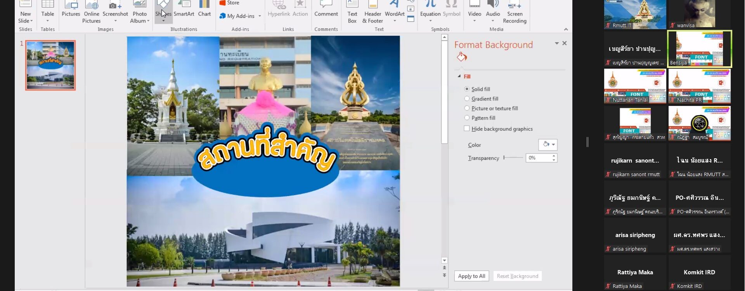Click the Fill paint bucket icon
This screenshot has width=745, height=291.
tap(462, 57)
